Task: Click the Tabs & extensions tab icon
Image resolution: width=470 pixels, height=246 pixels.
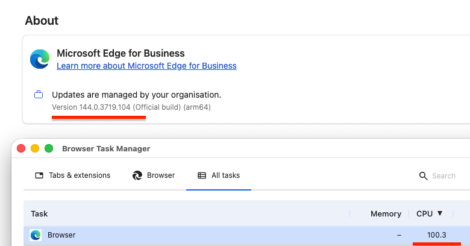Action: point(39,175)
